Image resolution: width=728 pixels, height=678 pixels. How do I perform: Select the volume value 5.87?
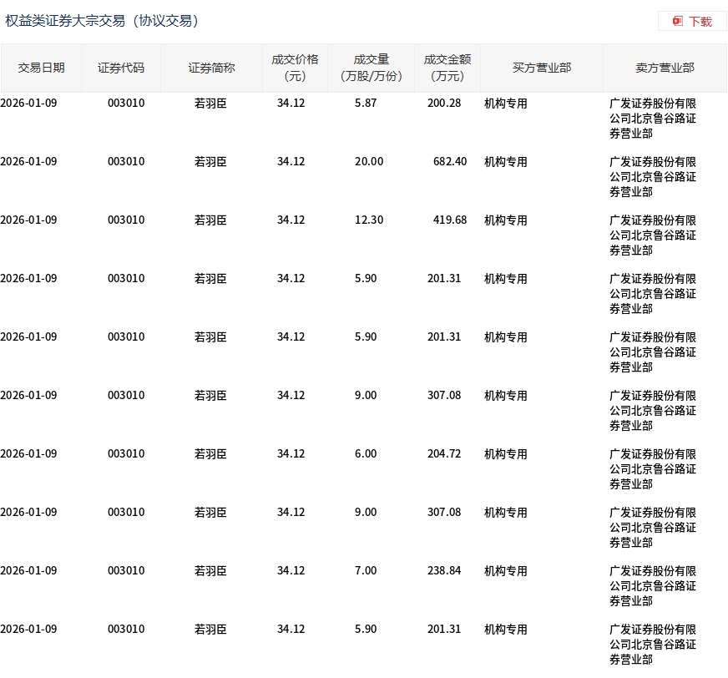click(x=366, y=103)
